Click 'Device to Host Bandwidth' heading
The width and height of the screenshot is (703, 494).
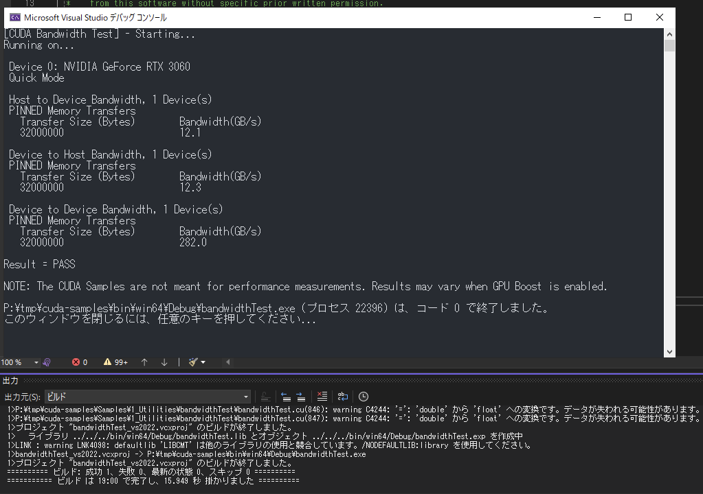[110, 154]
